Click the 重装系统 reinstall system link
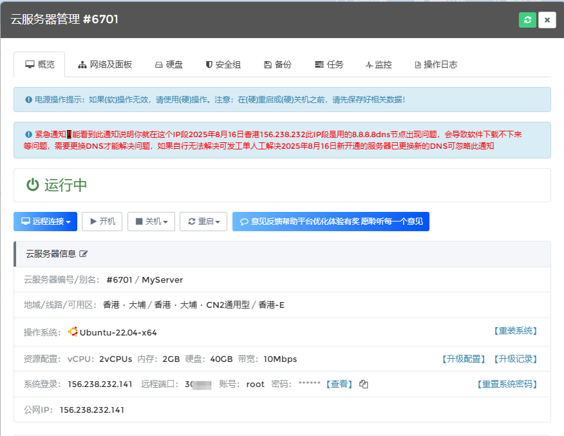This screenshot has width=564, height=436. click(x=515, y=331)
